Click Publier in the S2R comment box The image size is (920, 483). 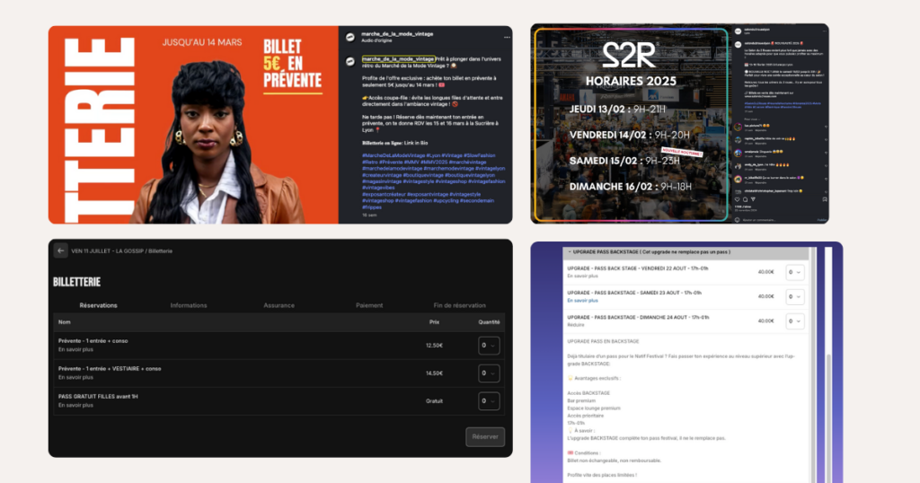click(822, 220)
